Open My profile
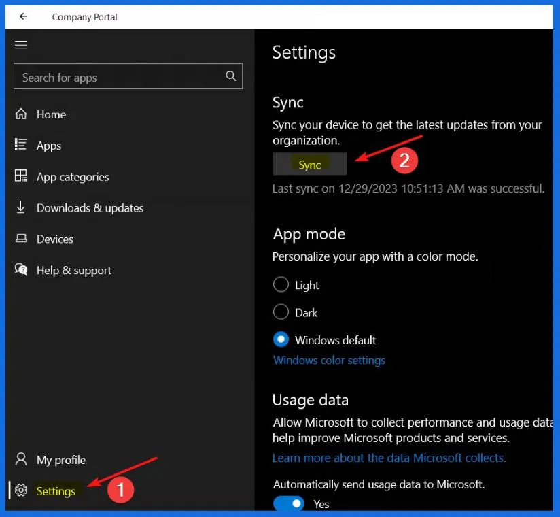The image size is (560, 517). tap(61, 460)
